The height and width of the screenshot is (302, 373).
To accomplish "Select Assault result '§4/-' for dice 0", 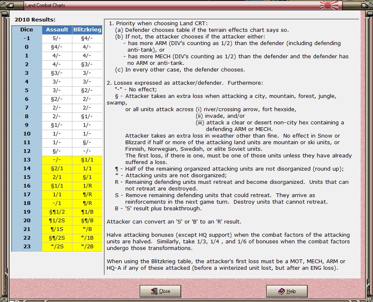I will (x=57, y=47).
